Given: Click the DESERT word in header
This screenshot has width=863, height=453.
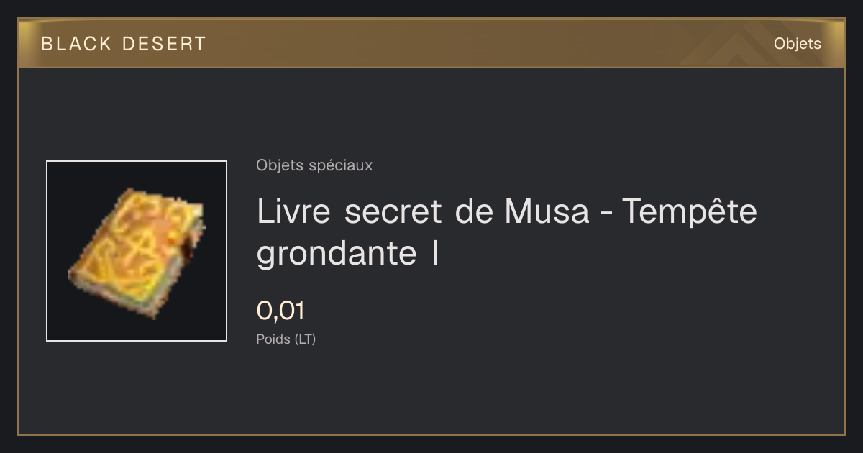Looking at the screenshot, I should [165, 44].
